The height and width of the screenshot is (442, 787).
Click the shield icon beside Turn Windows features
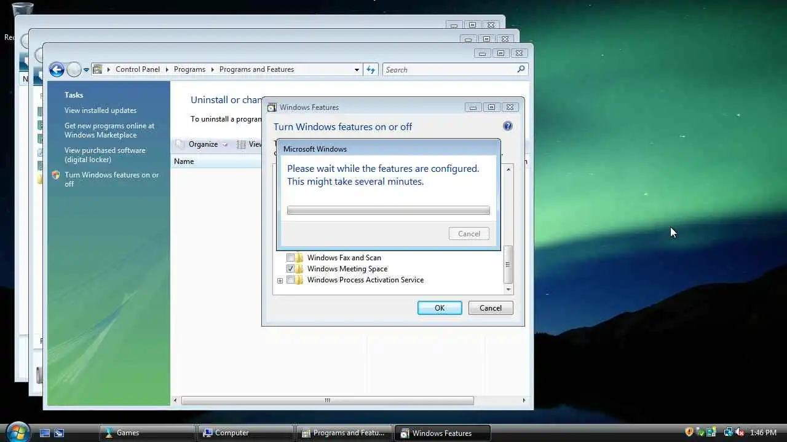click(x=56, y=175)
